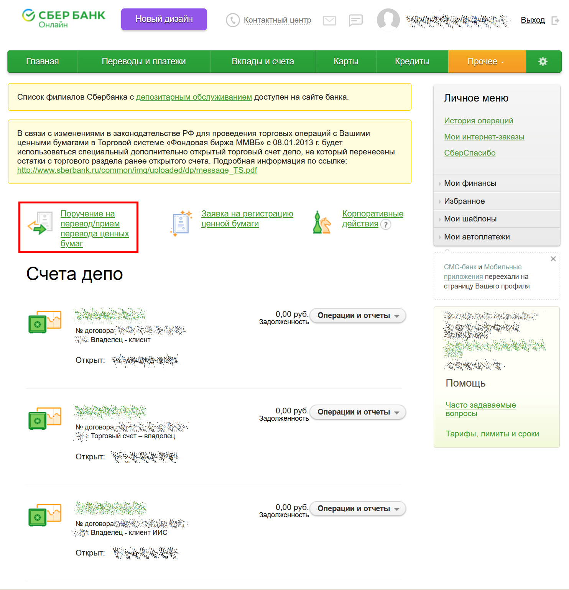The height and width of the screenshot is (590, 569).
Task: Expand 'Избранное' section
Action: tap(497, 201)
